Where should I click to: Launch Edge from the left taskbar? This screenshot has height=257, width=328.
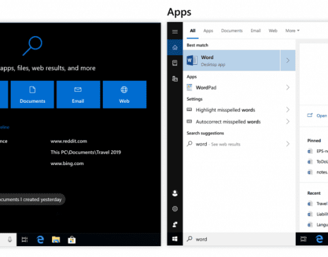tap(40, 240)
